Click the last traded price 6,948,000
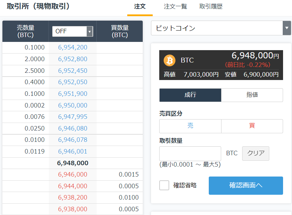The height and width of the screenshot is (215, 292). click(x=73, y=163)
